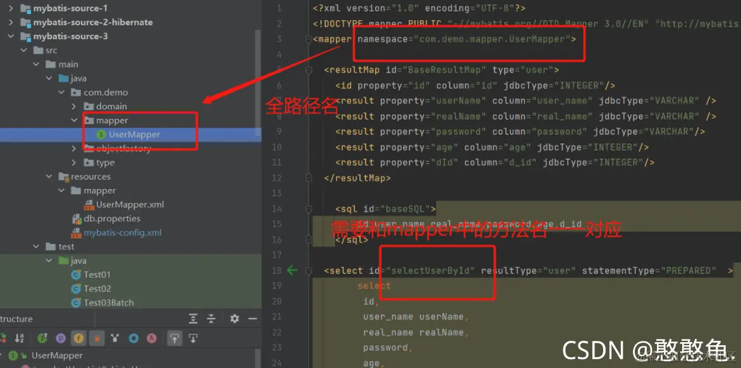741x368 pixels.
Task: Fold the select statement at line 18
Action: [x=309, y=271]
